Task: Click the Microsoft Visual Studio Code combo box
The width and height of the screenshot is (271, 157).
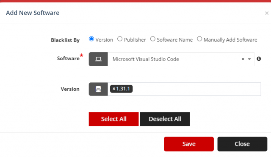Action: tap(181, 59)
